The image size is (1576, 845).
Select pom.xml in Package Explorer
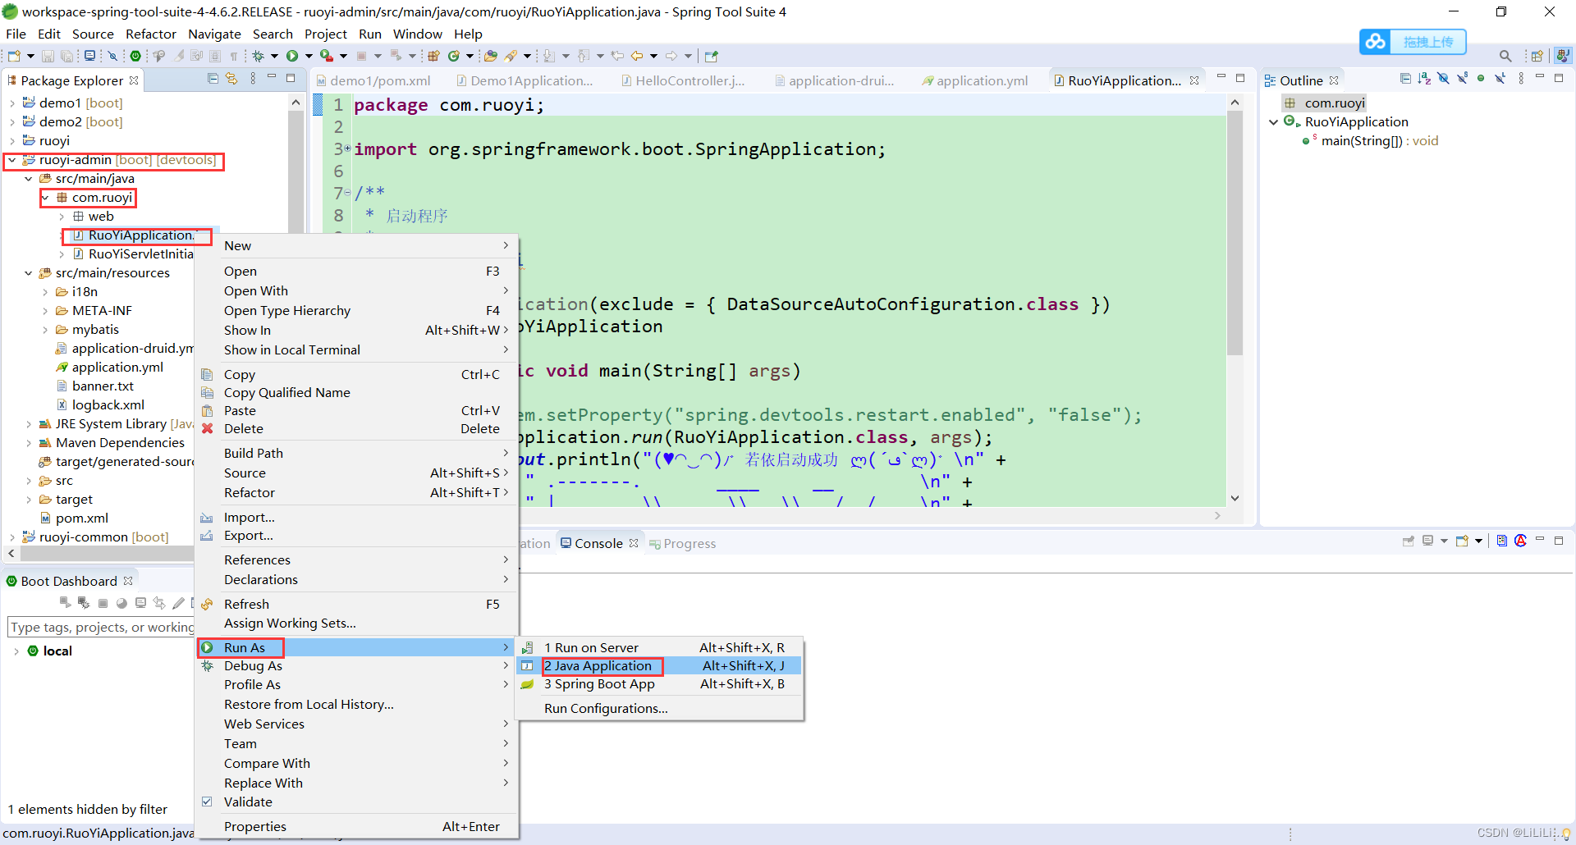coord(82,518)
